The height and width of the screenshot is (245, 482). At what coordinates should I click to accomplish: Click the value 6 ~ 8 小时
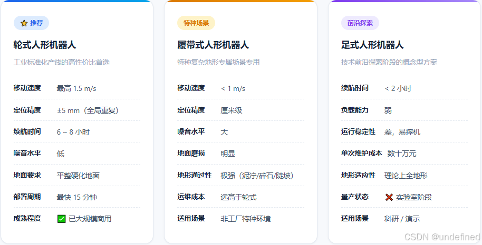73,132
